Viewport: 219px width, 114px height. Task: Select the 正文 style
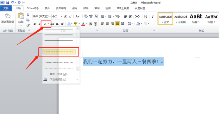[166, 19]
